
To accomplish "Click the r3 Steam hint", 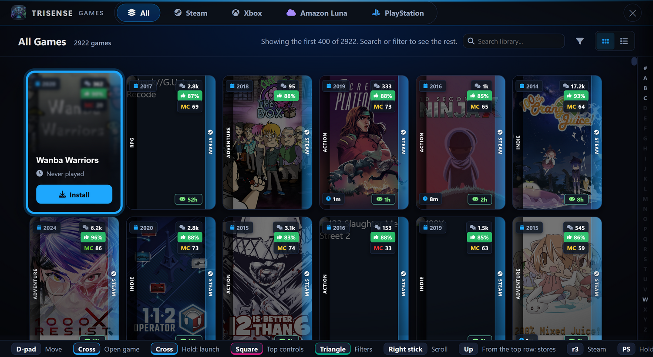I will click(x=587, y=349).
